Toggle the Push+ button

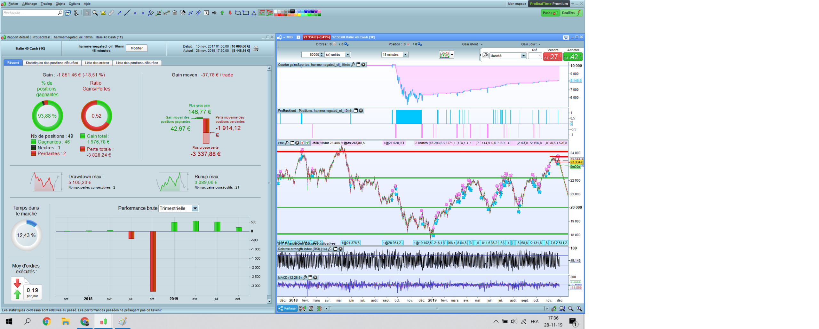(550, 13)
